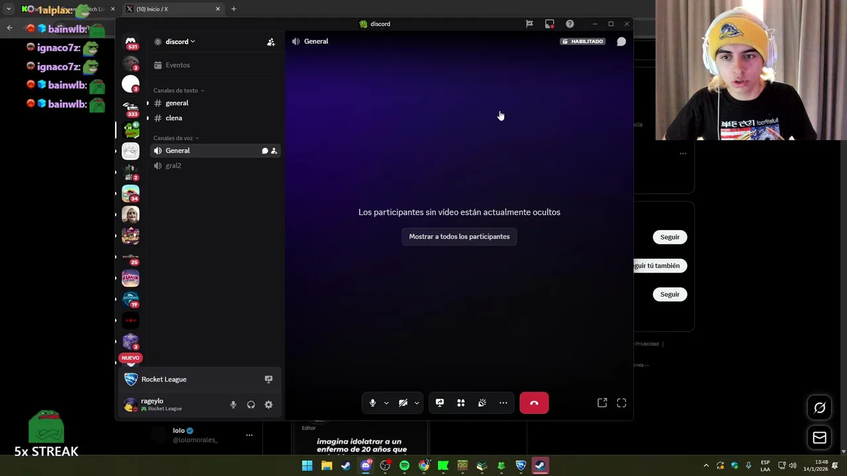Show chat icon in call header
The width and height of the screenshot is (847, 476).
[x=621, y=42]
